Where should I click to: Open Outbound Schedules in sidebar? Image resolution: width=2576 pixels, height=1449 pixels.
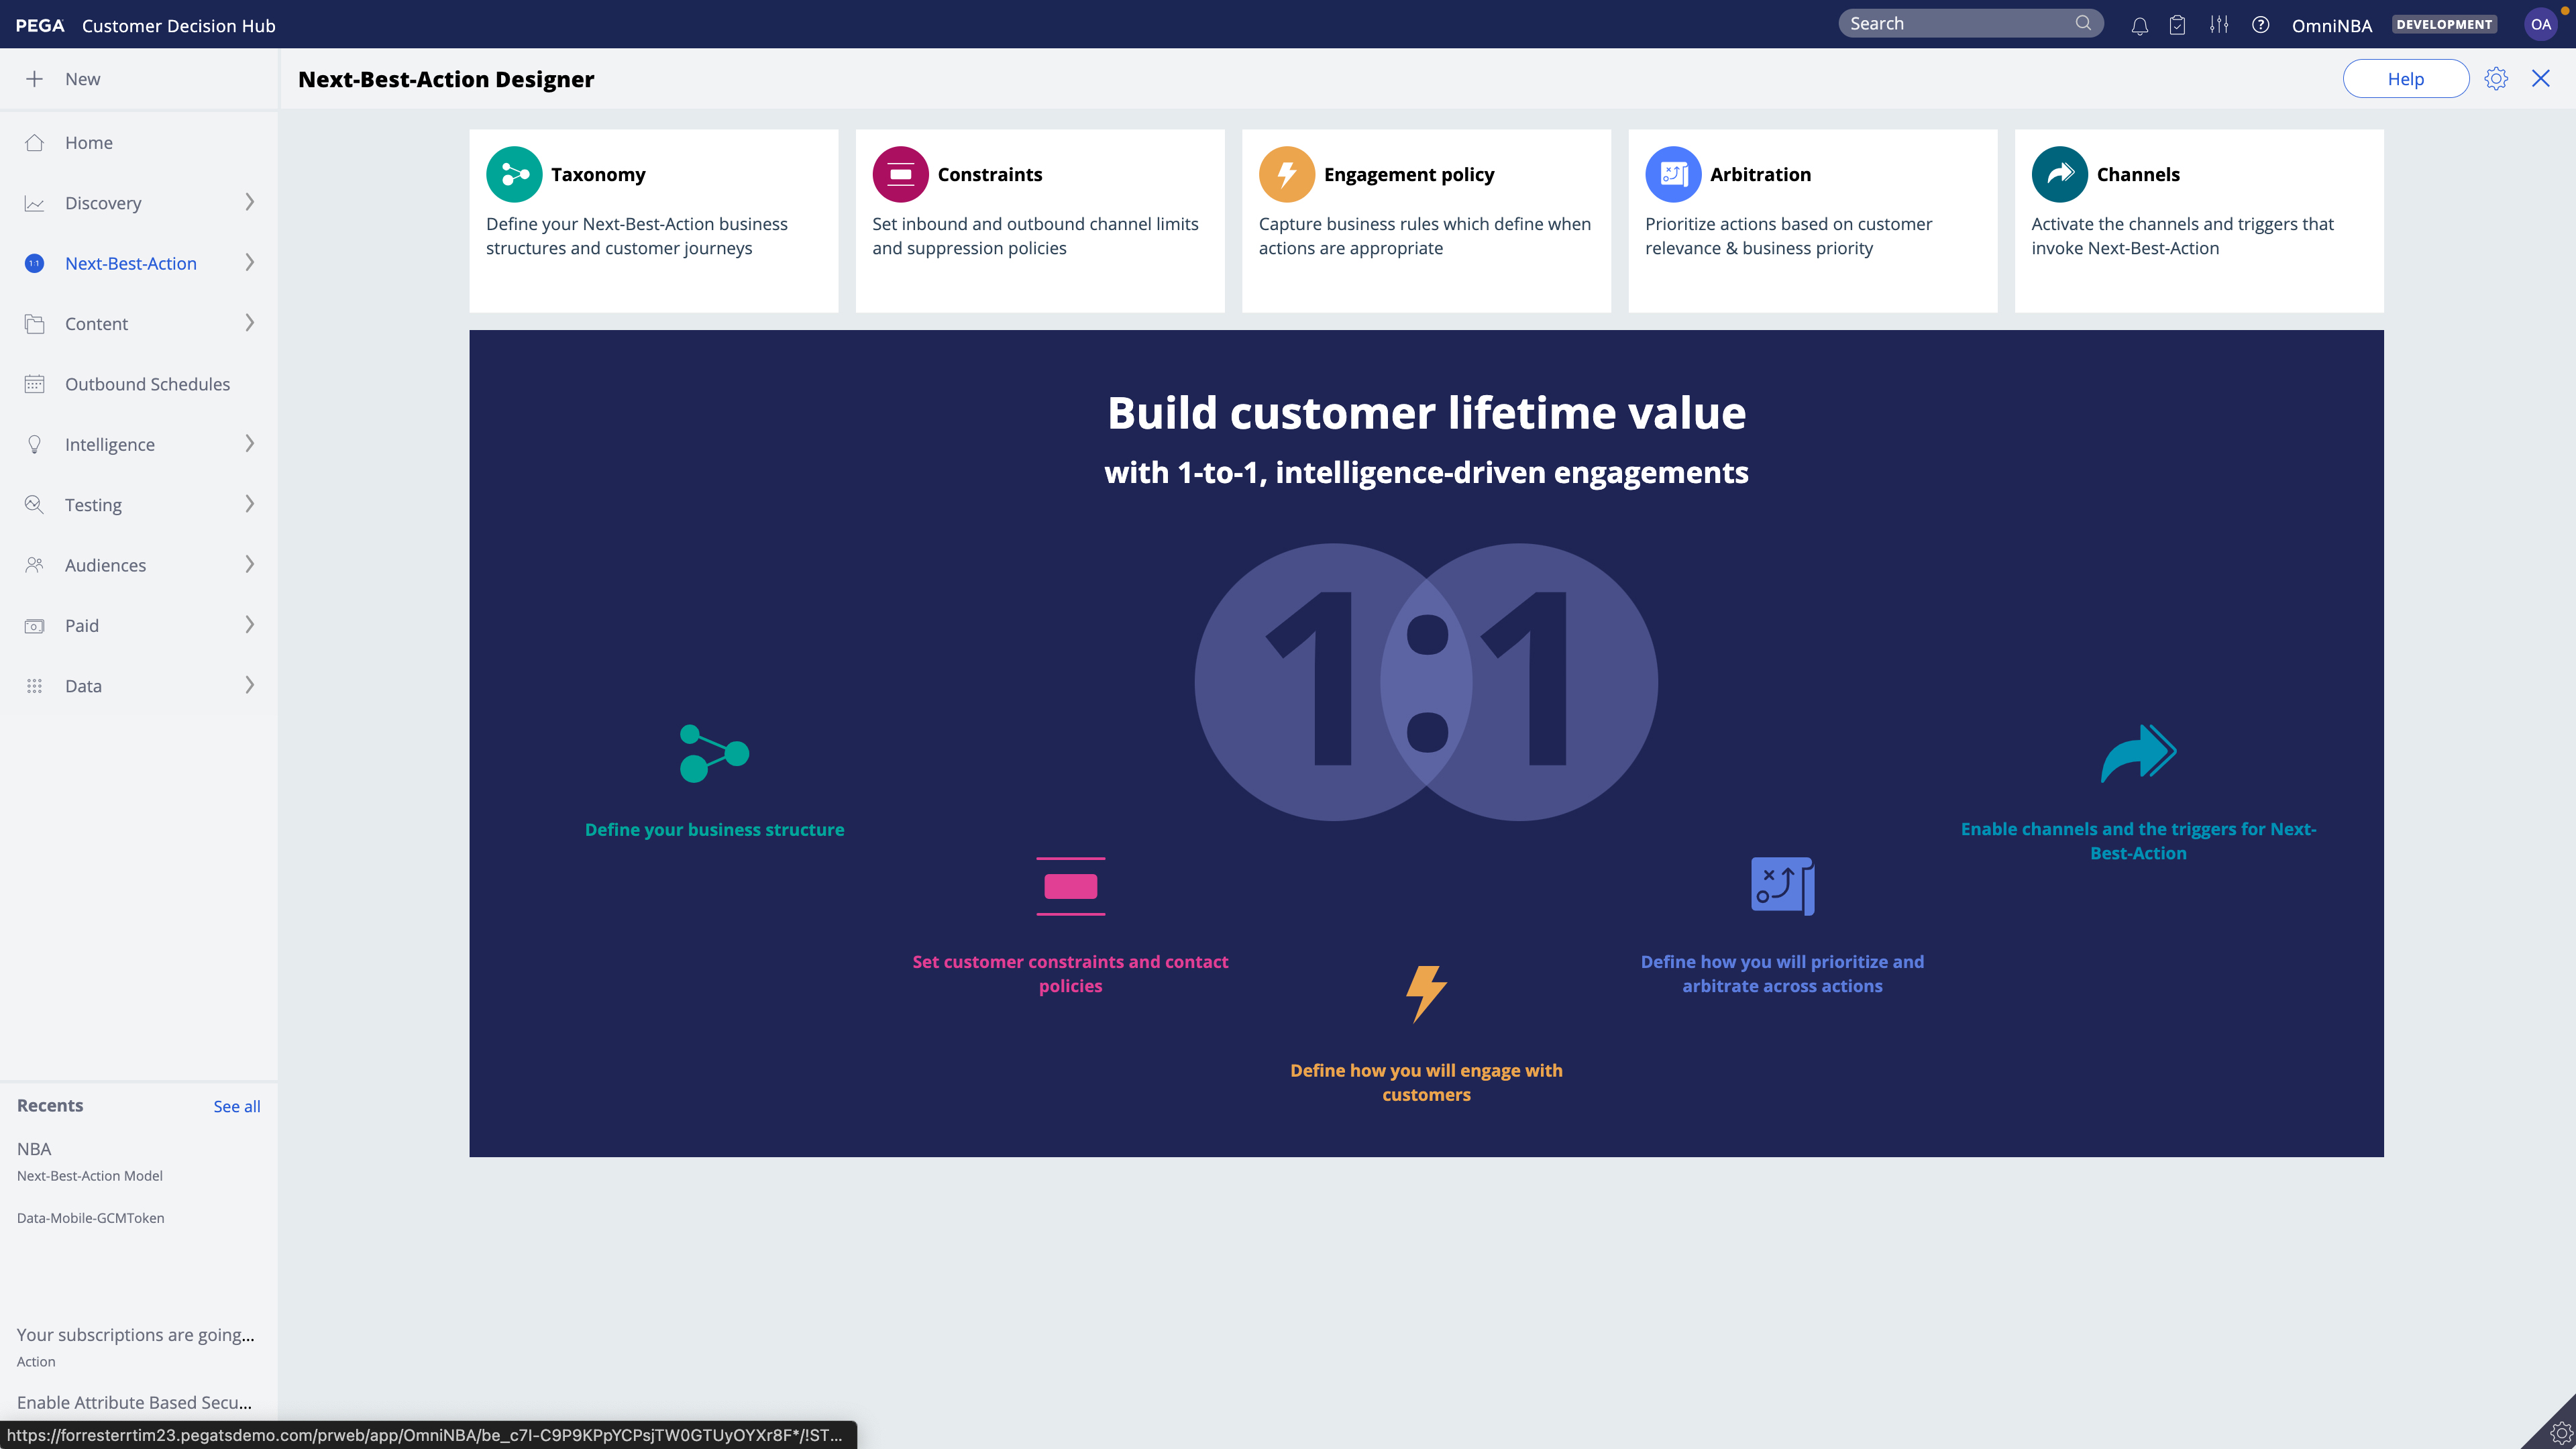pos(147,384)
